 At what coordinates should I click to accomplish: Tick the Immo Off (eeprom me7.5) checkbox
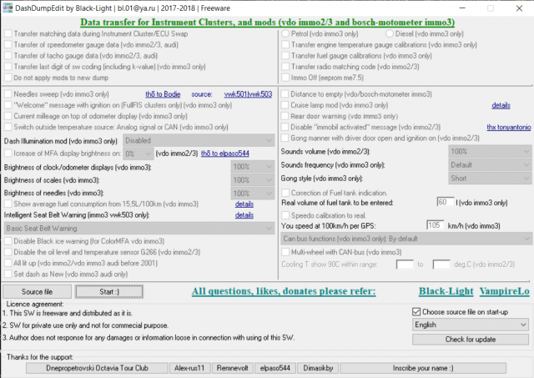pyautogui.click(x=285, y=76)
